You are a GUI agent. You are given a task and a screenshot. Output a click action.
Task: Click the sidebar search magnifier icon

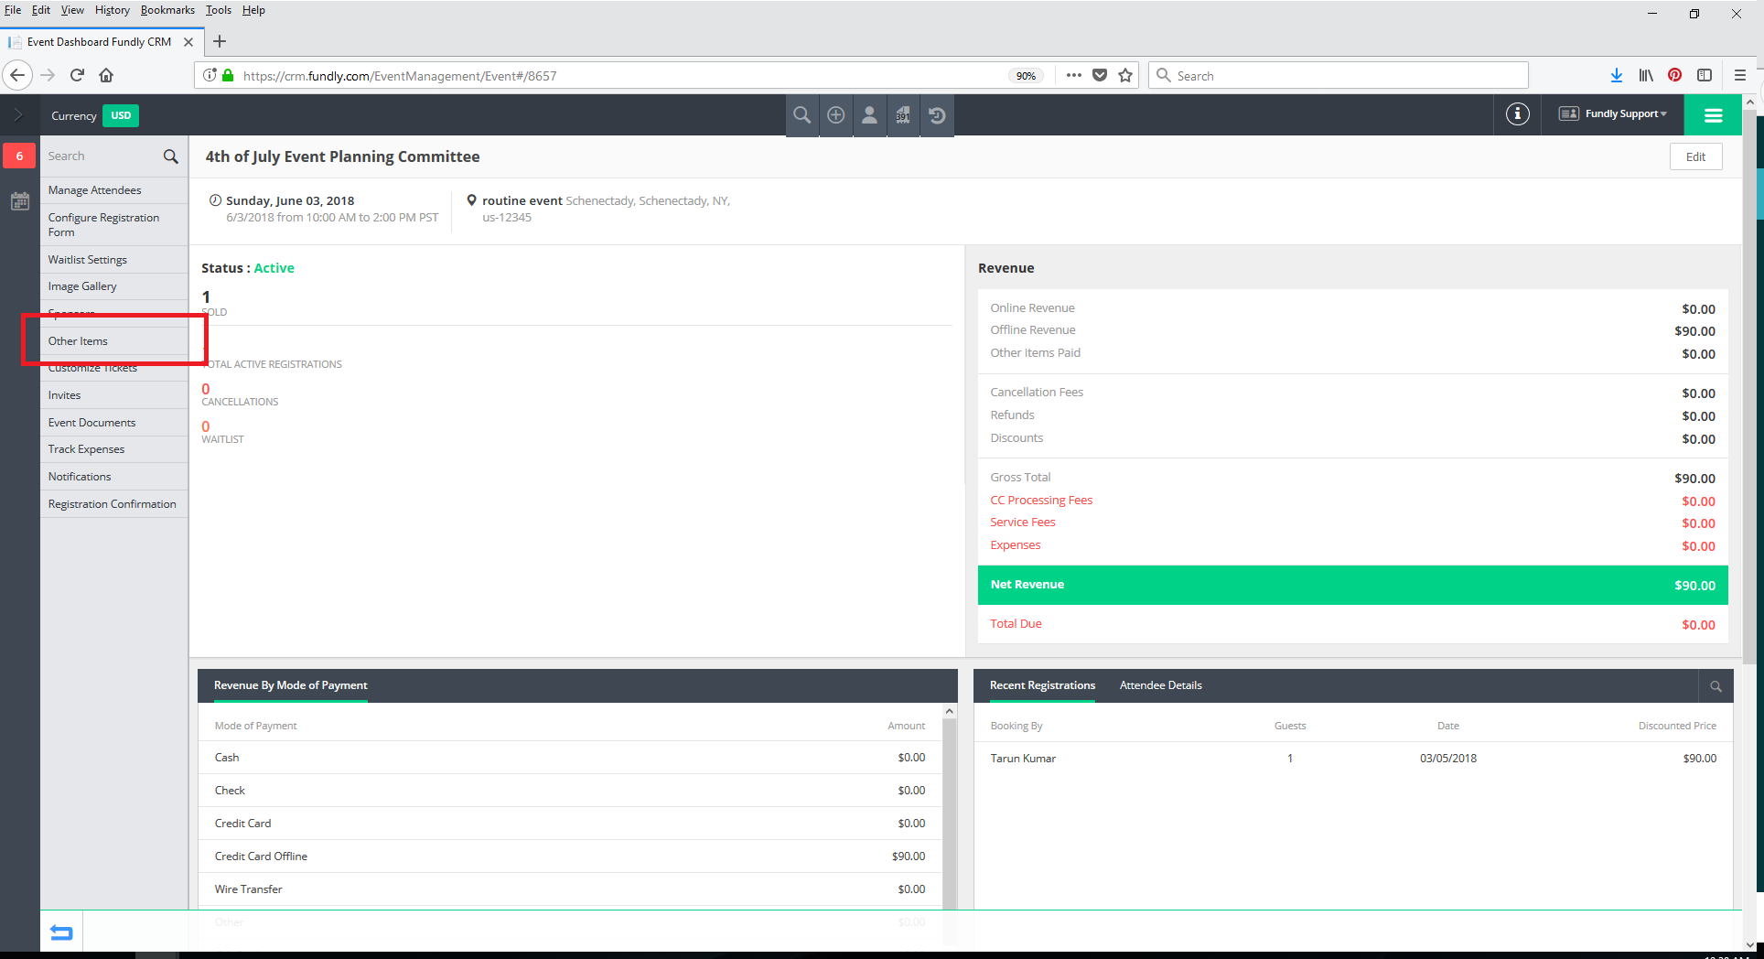coord(171,156)
